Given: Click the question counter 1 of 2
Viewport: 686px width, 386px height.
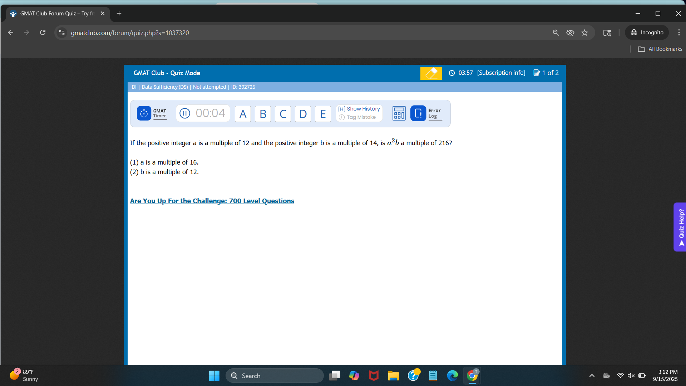Looking at the screenshot, I should 546,73.
